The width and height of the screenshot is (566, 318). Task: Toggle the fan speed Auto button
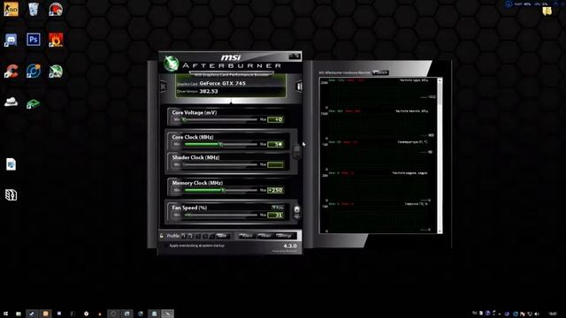(x=278, y=208)
